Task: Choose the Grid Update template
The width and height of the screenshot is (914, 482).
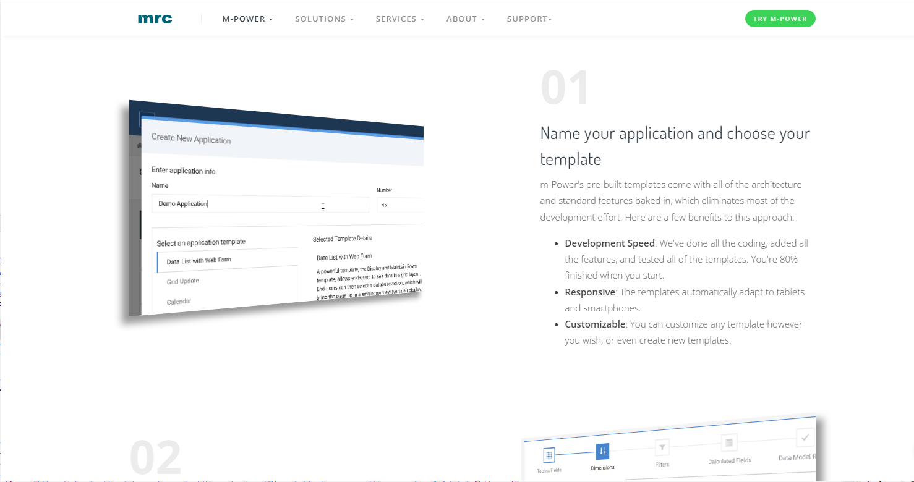Action: click(183, 281)
